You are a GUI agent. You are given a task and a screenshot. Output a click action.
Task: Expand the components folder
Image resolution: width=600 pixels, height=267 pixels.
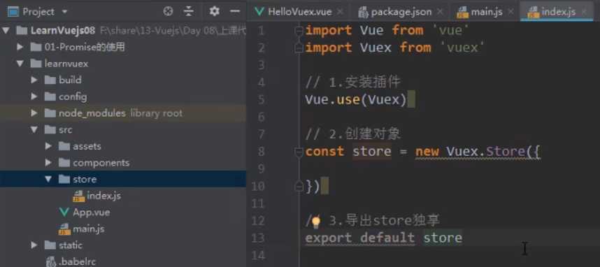(48, 163)
